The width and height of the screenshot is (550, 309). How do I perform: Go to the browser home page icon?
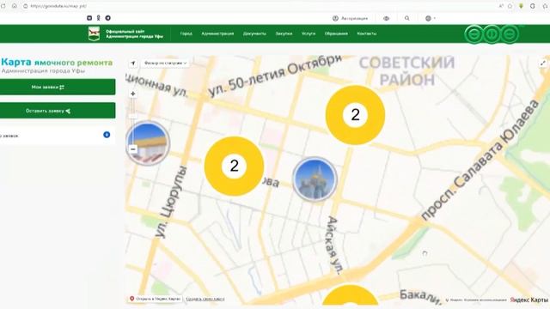15,6
